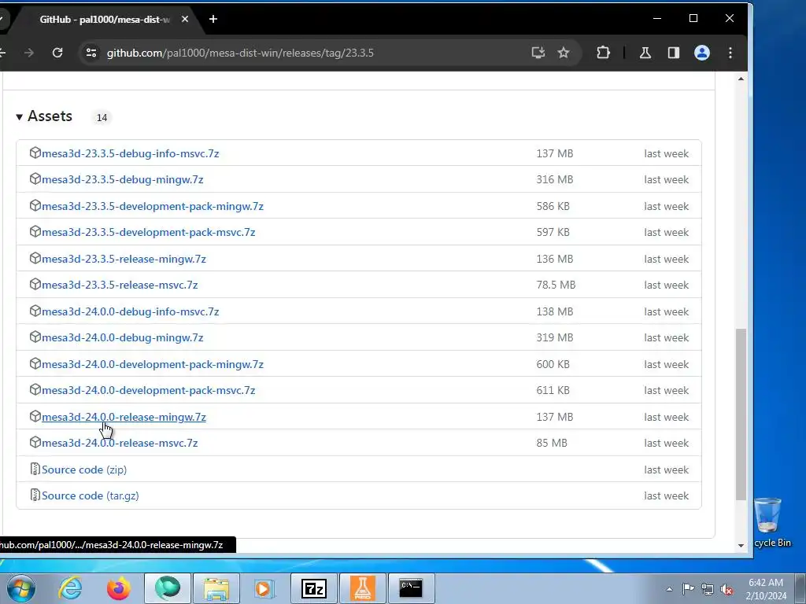Image resolution: width=806 pixels, height=604 pixels.
Task: Open the muted volume tray icon
Action: [x=727, y=589]
